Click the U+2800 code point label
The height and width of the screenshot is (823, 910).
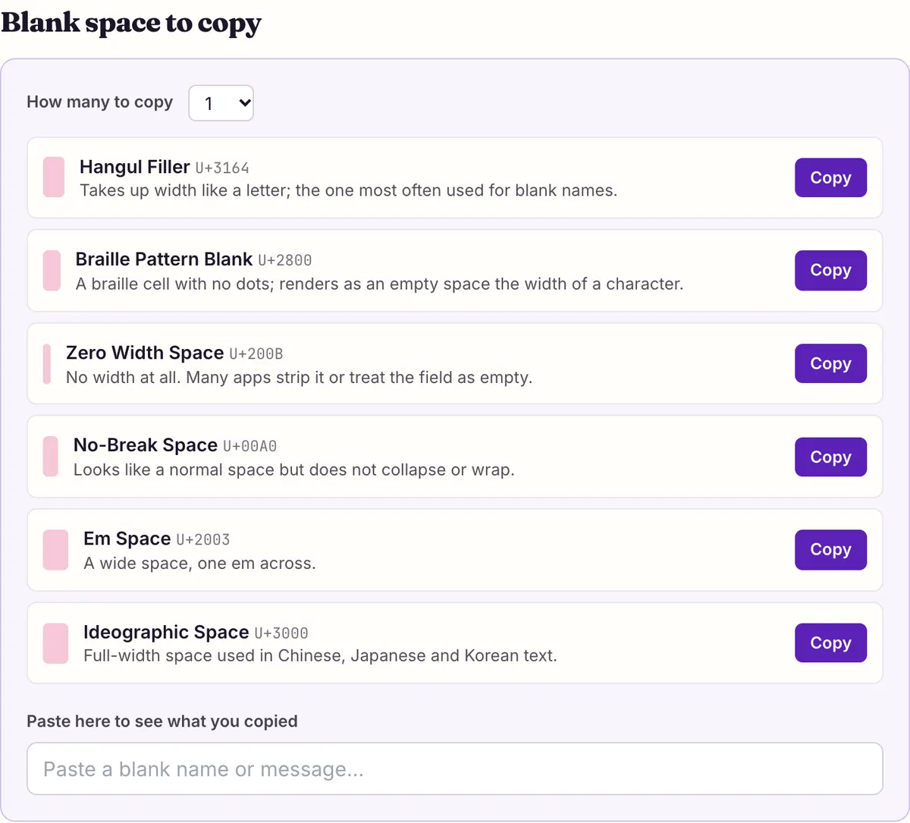coord(285,260)
